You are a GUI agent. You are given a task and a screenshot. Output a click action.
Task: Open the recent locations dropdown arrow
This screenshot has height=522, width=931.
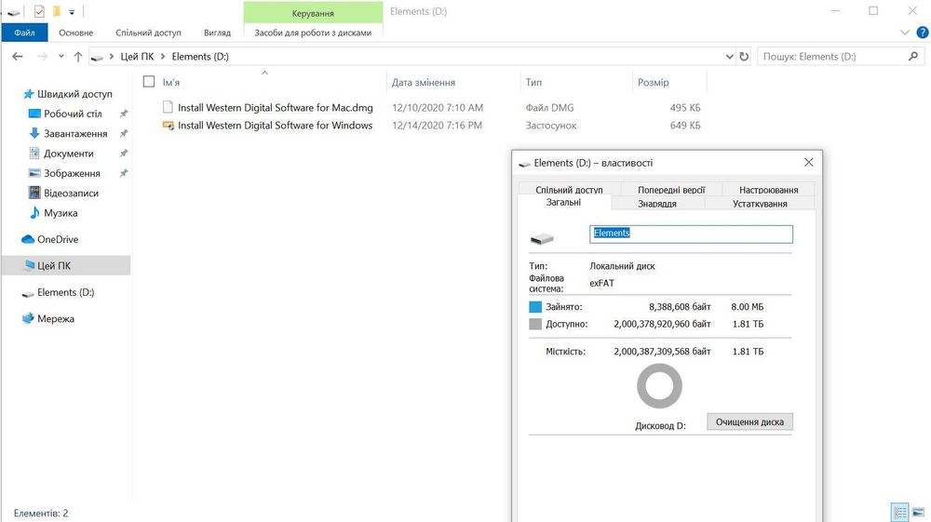pyautogui.click(x=61, y=57)
